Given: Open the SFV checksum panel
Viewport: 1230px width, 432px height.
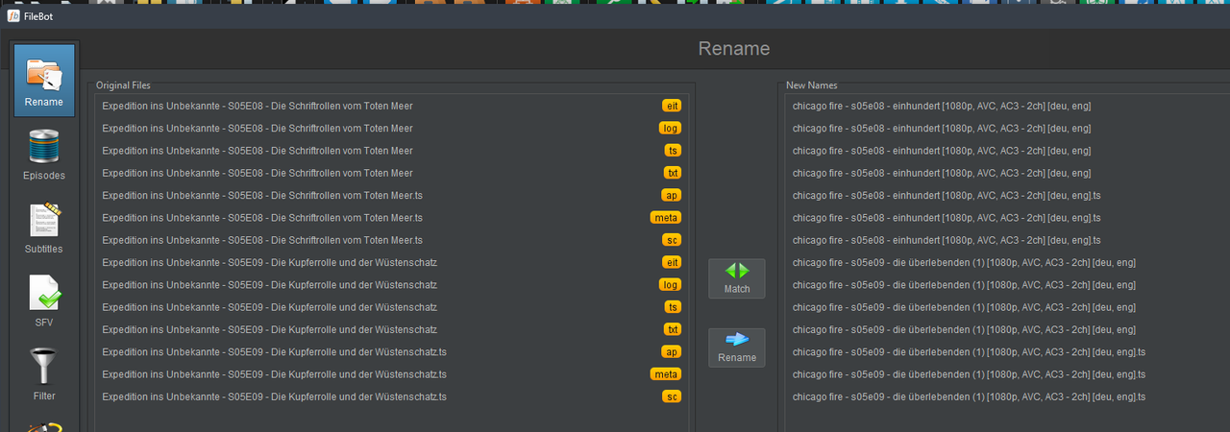Looking at the screenshot, I should click(x=44, y=301).
